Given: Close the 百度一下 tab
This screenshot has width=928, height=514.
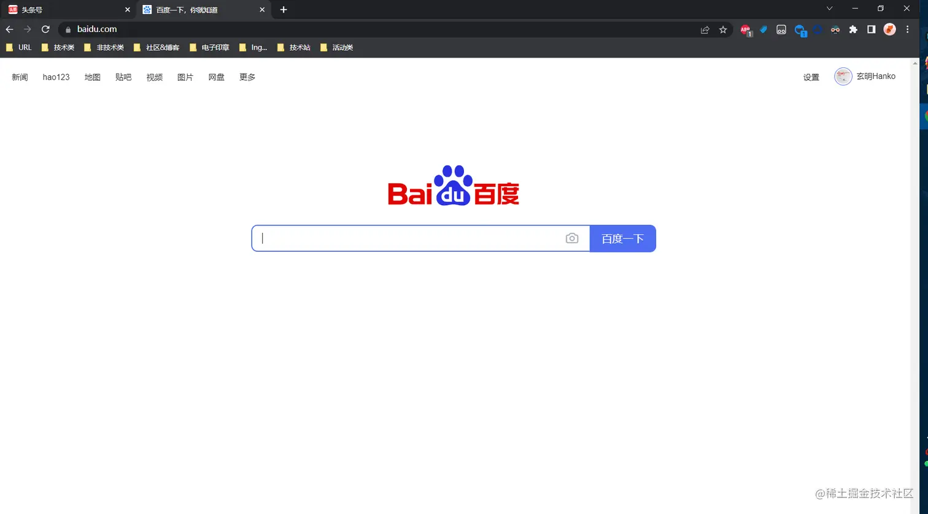Looking at the screenshot, I should point(262,10).
